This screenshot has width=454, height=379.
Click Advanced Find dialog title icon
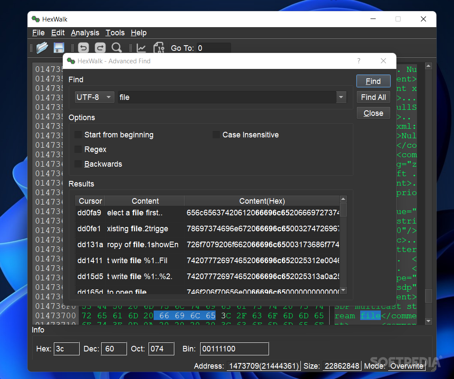[x=71, y=61]
